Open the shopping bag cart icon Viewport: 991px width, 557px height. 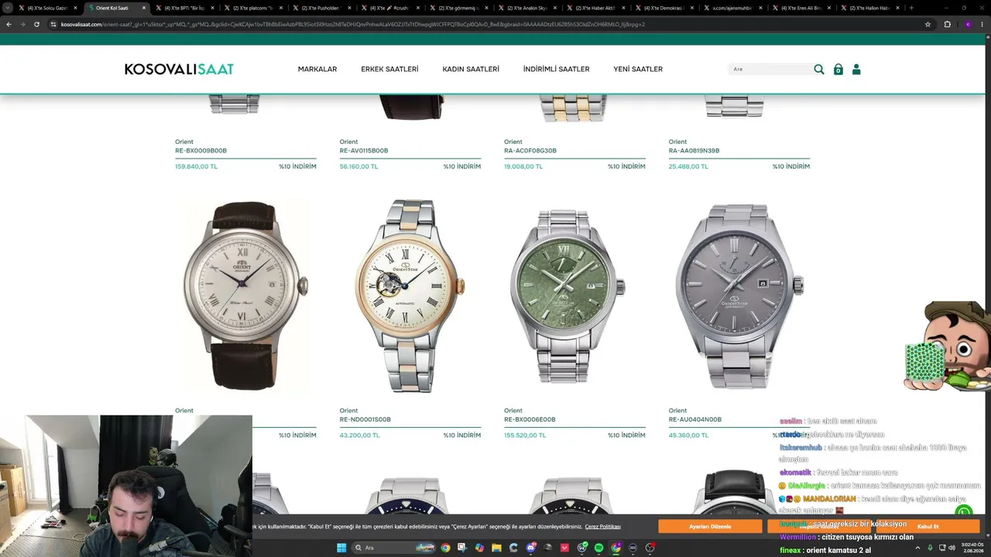pyautogui.click(x=838, y=70)
